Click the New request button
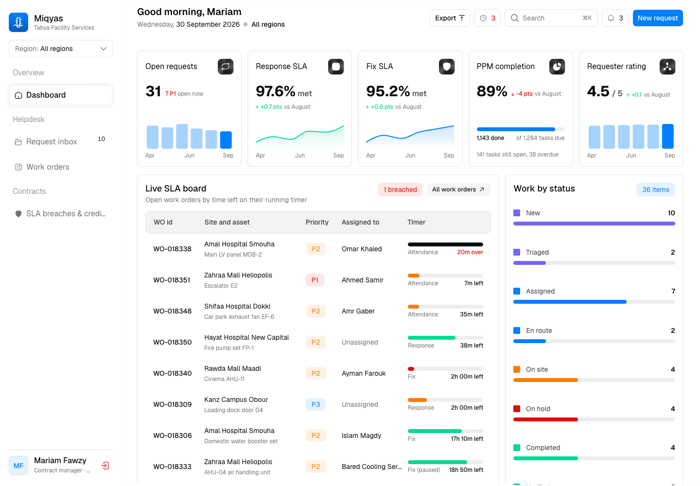This screenshot has height=486, width=700. 658,18
